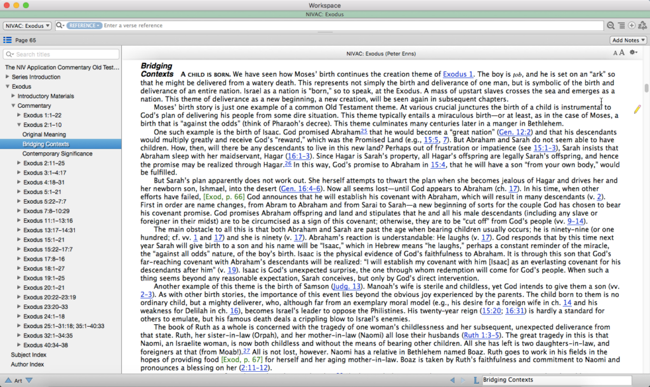The width and height of the screenshot is (650, 387).
Task: Switch to the Original Meaning section
Action: (x=43, y=134)
